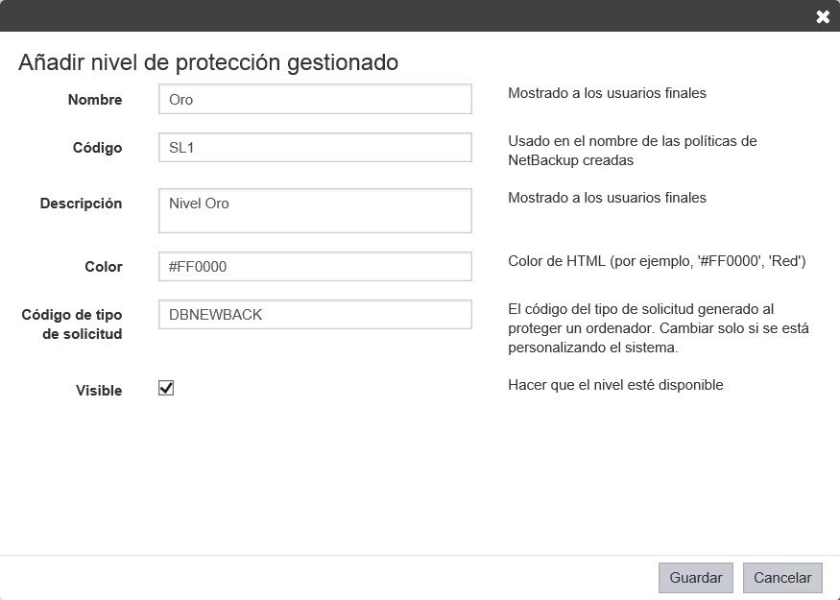Screen dimensions: 840x600
Task: Click the Guardar button
Action: tap(695, 578)
